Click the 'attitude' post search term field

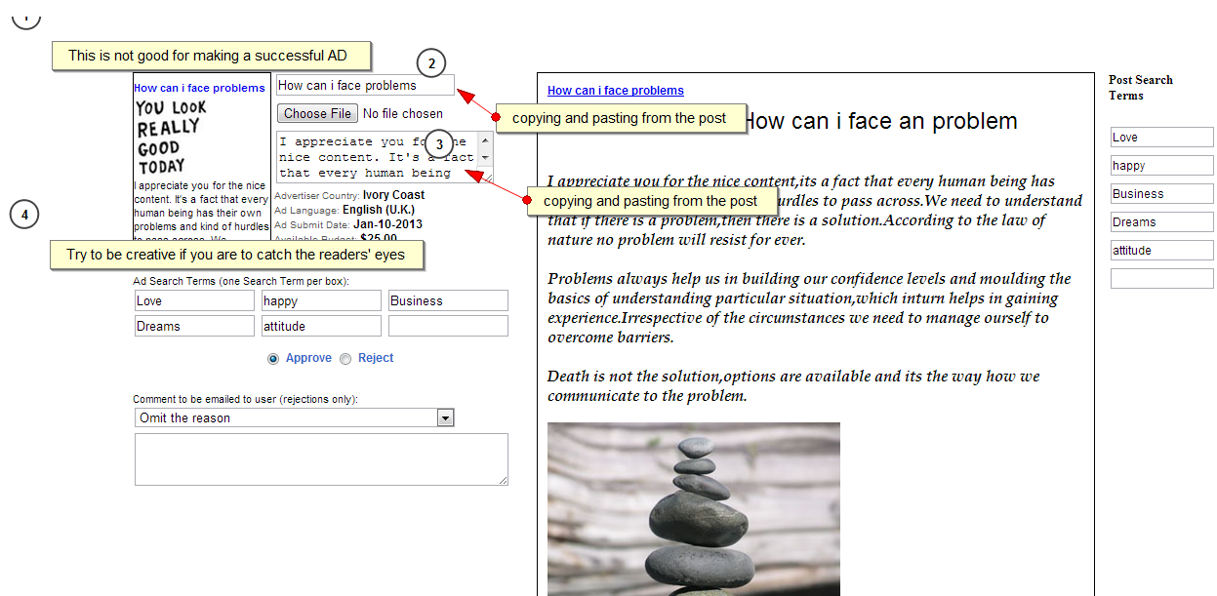(1161, 251)
